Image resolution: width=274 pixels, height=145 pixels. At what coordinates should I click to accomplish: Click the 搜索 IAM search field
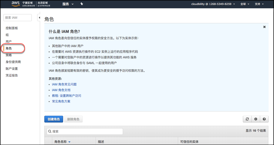(x=18, y=18)
